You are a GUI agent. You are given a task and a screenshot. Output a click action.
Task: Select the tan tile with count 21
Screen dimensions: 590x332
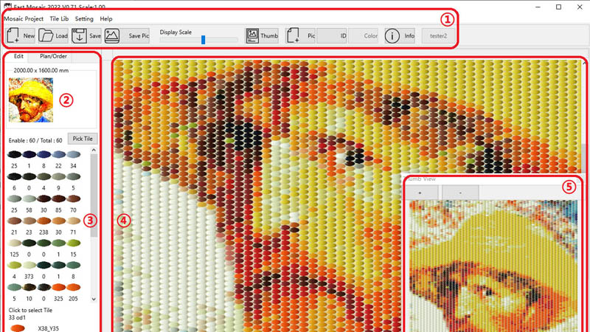click(14, 221)
